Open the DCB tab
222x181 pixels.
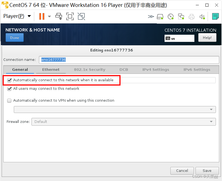(124, 69)
